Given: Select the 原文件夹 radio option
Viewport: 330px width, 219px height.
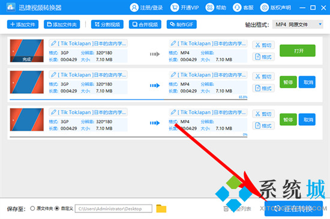Looking at the screenshot, I should 32,208.
